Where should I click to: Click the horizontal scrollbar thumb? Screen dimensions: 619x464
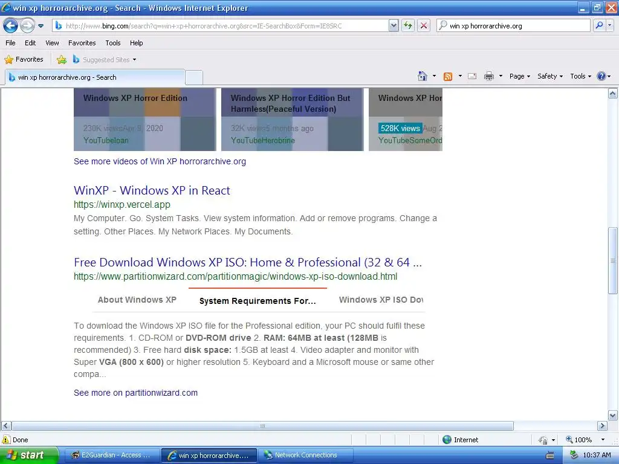262,426
